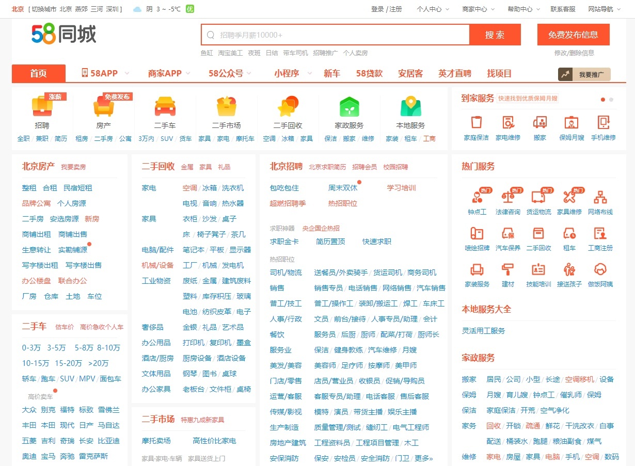Go to 58贷款 in navigation bar
The height and width of the screenshot is (466, 635).
click(370, 73)
